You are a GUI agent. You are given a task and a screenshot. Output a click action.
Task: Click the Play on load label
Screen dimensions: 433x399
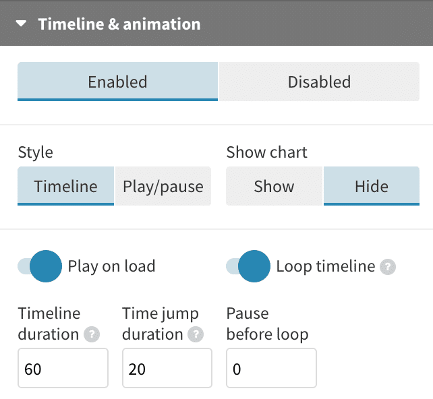(x=111, y=266)
